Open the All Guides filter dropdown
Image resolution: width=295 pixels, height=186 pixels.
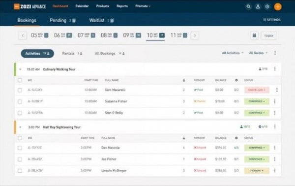[258, 53]
